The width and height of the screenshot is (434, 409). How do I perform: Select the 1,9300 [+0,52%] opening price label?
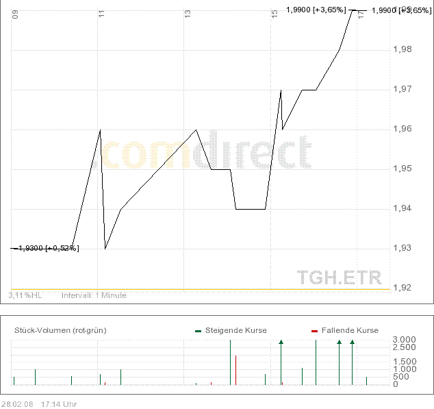pos(48,248)
